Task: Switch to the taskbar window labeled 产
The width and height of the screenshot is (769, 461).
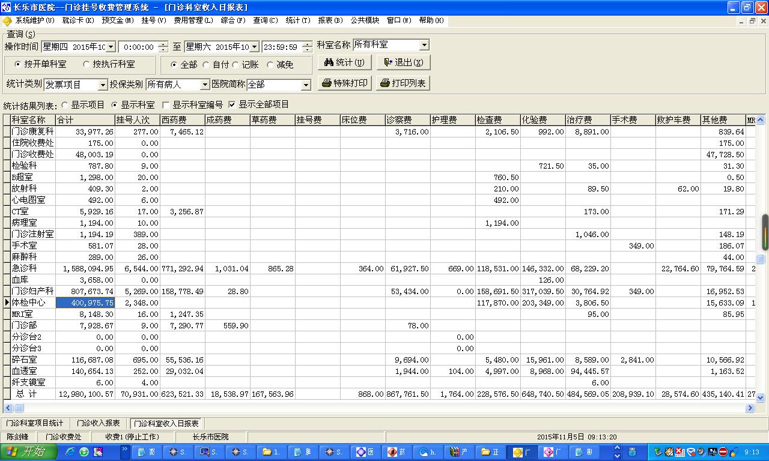Action: tap(459, 452)
